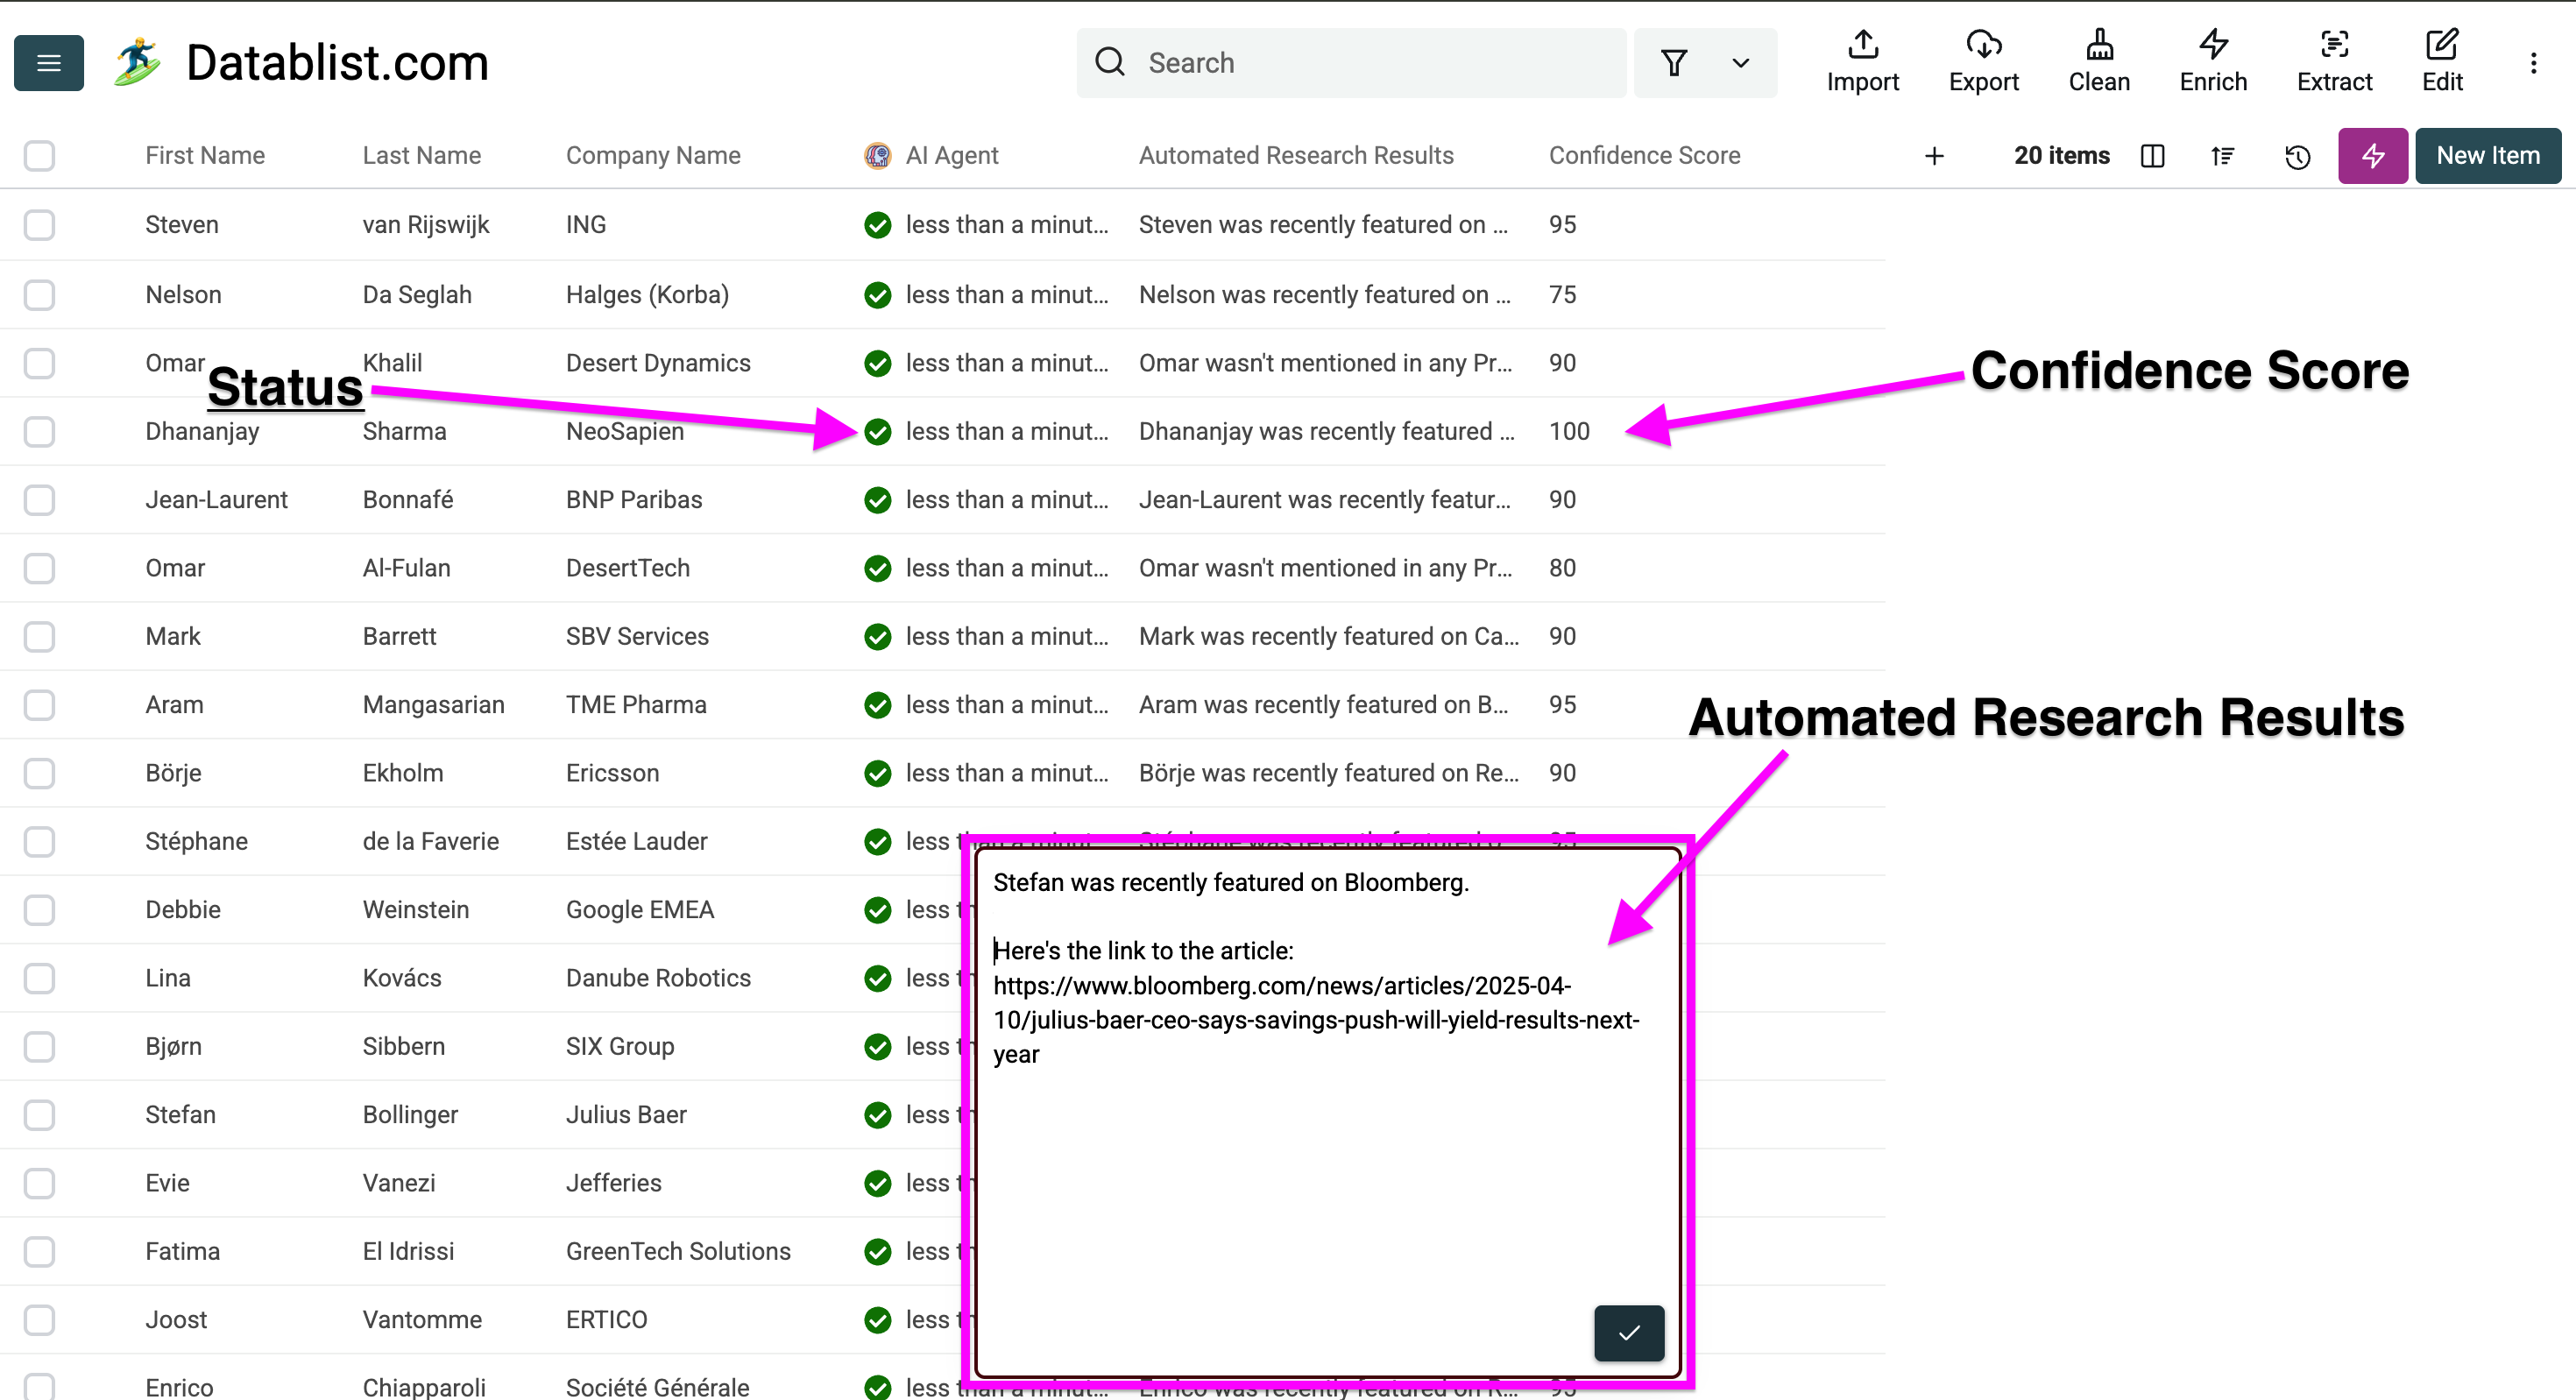
Task: Toggle the column layout view icon
Action: tap(2152, 156)
